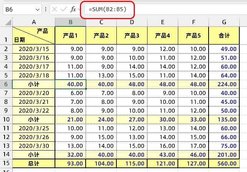Image resolution: width=247 pixels, height=172 pixels.
Task: Click the grand total cell 93.00
Action: pos(70,163)
